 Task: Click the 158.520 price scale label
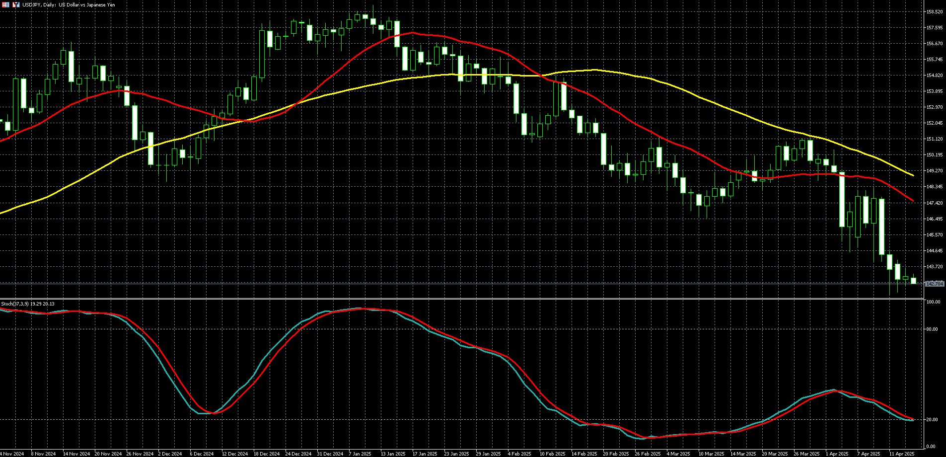935,11
